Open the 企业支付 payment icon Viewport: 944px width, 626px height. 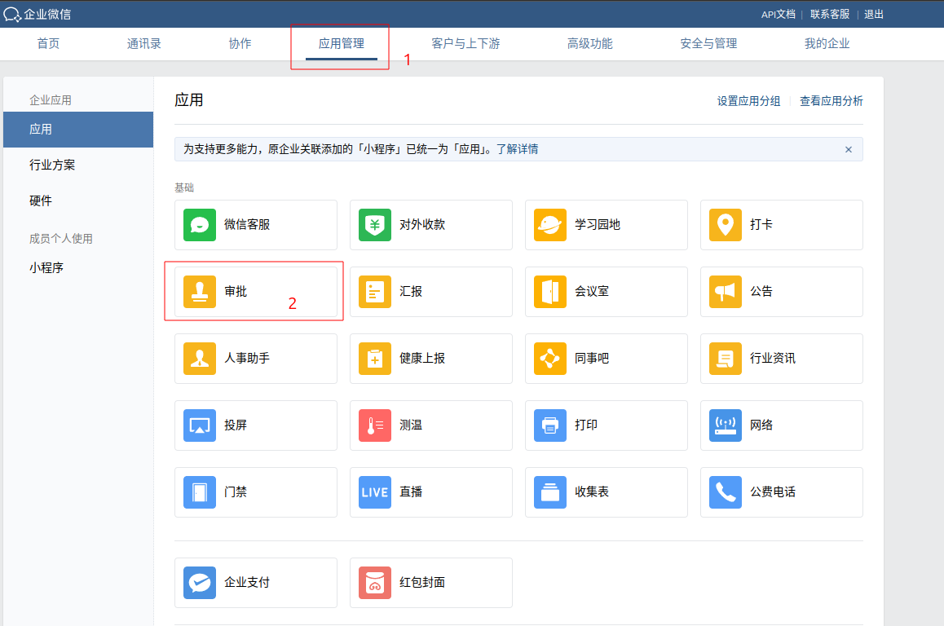[200, 583]
